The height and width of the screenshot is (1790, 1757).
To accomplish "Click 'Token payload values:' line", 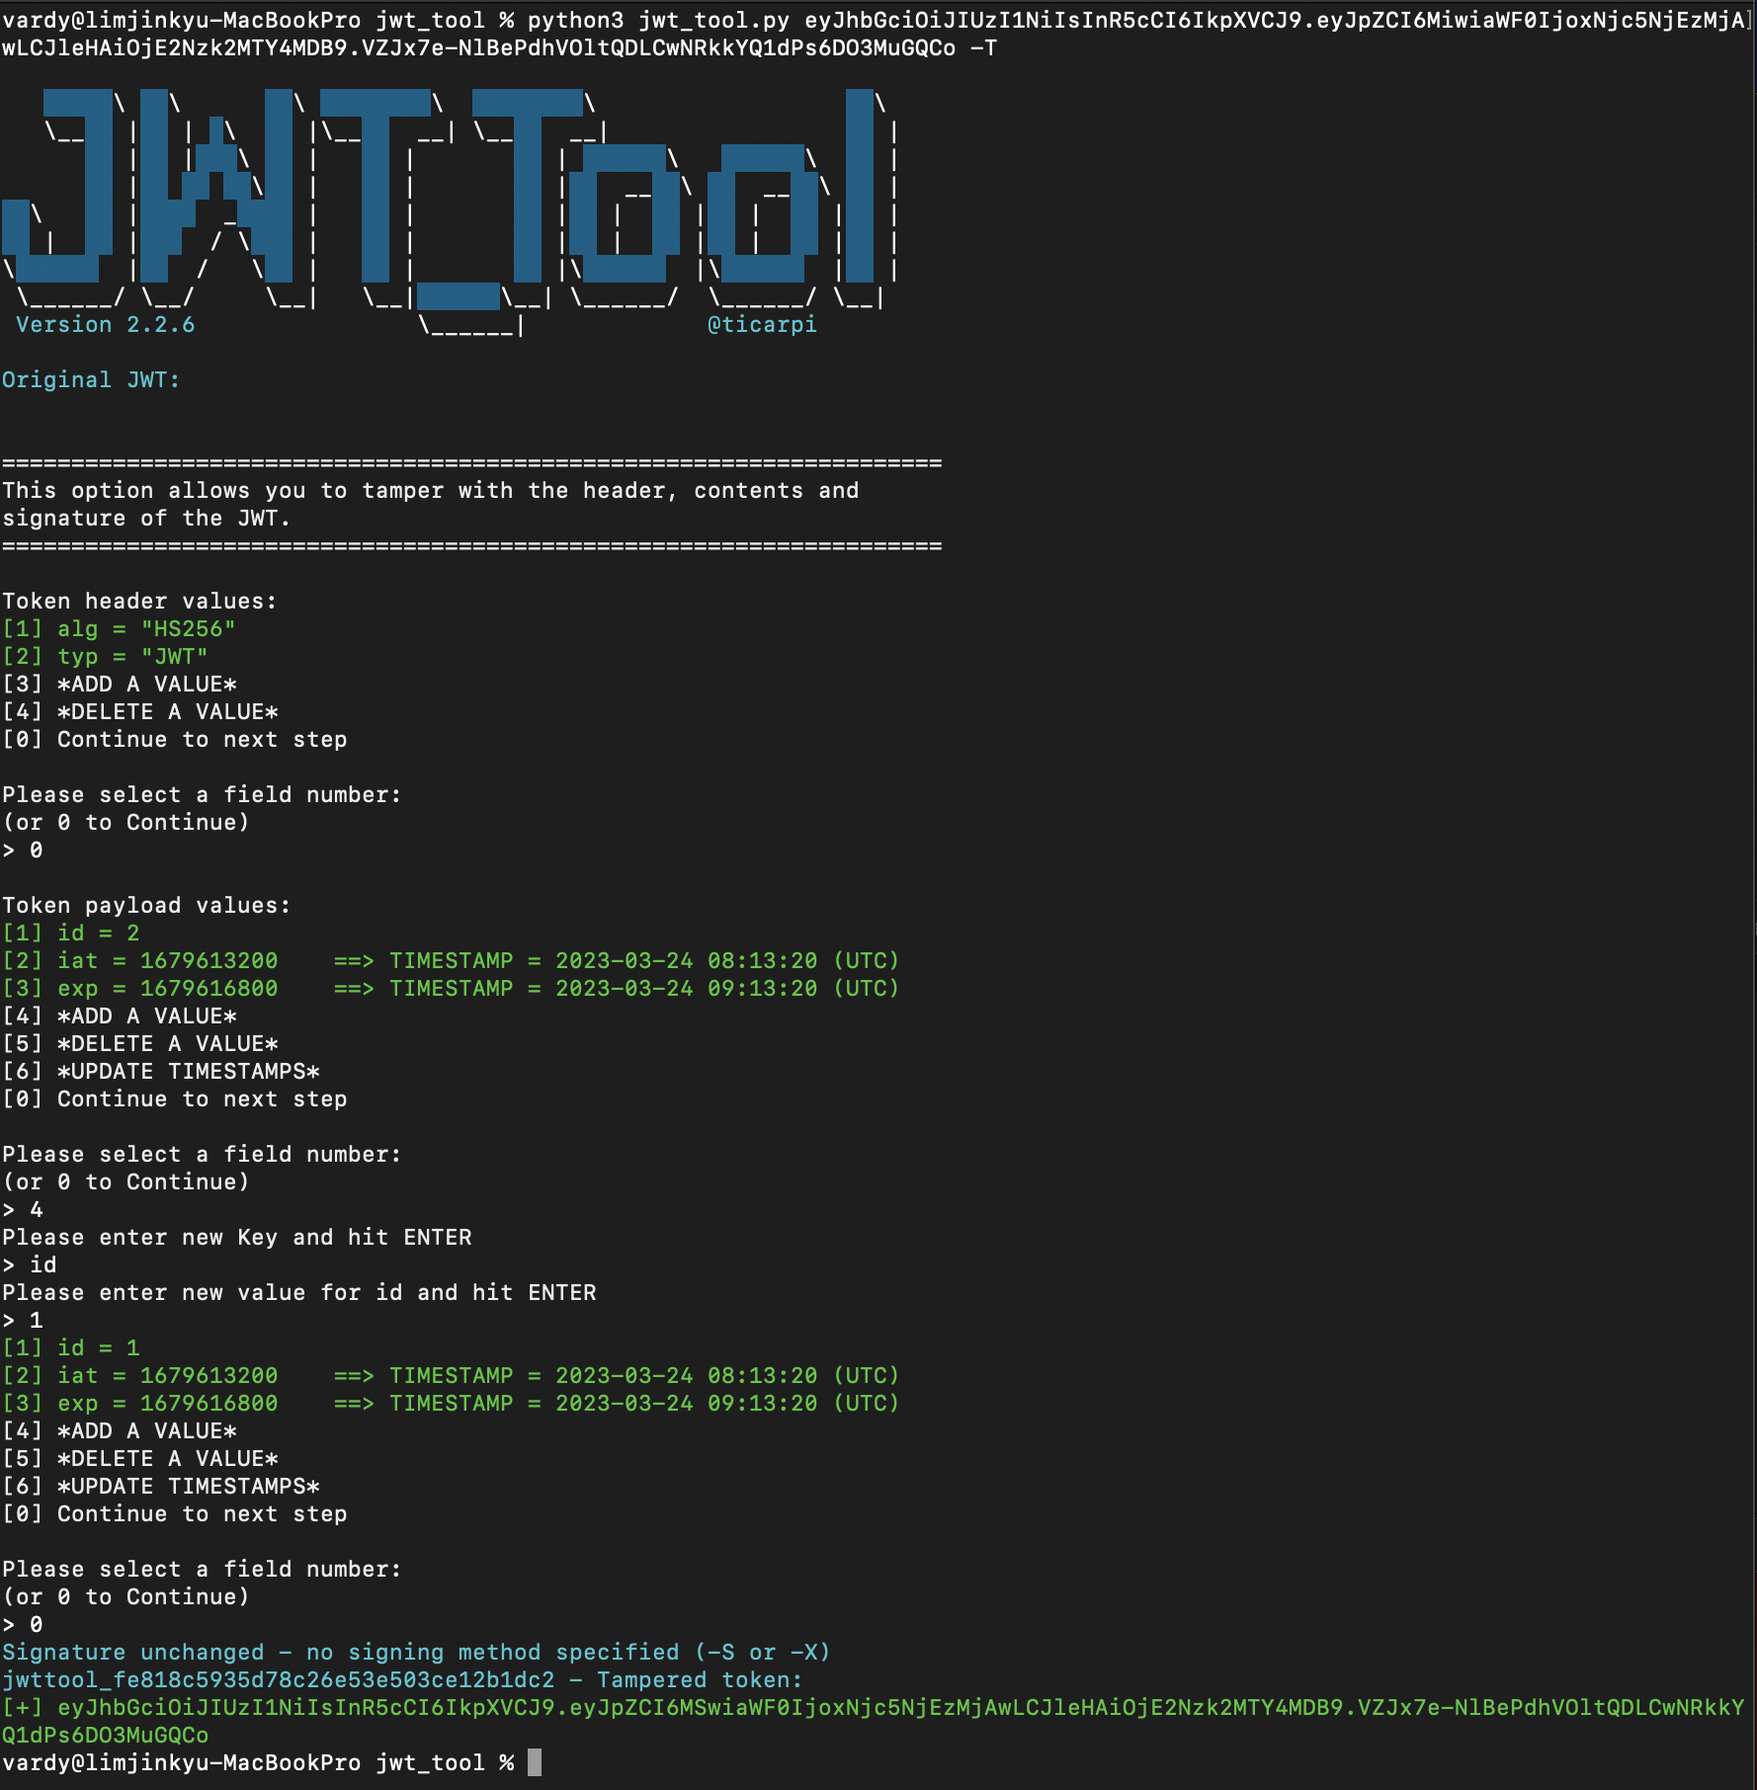I will pyautogui.click(x=146, y=906).
